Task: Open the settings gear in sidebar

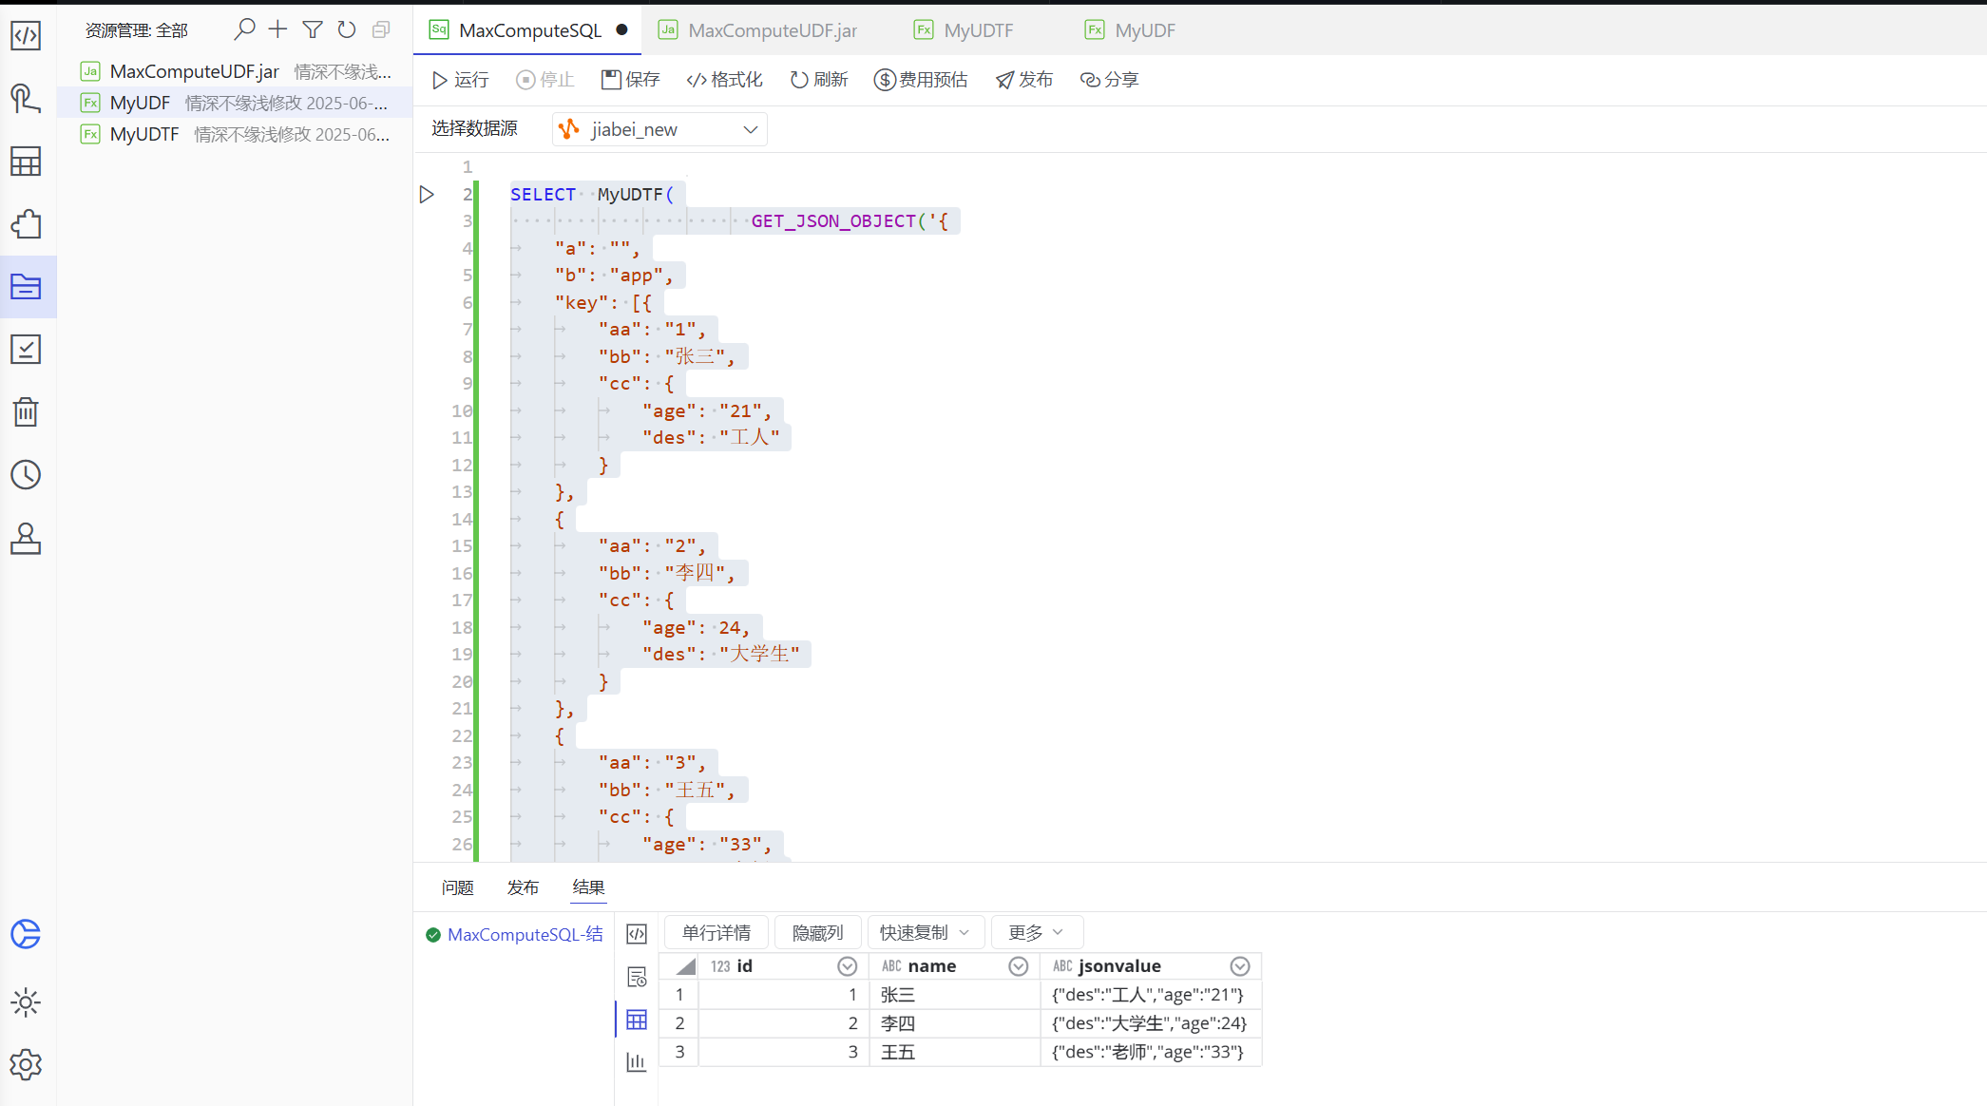Action: [26, 1064]
